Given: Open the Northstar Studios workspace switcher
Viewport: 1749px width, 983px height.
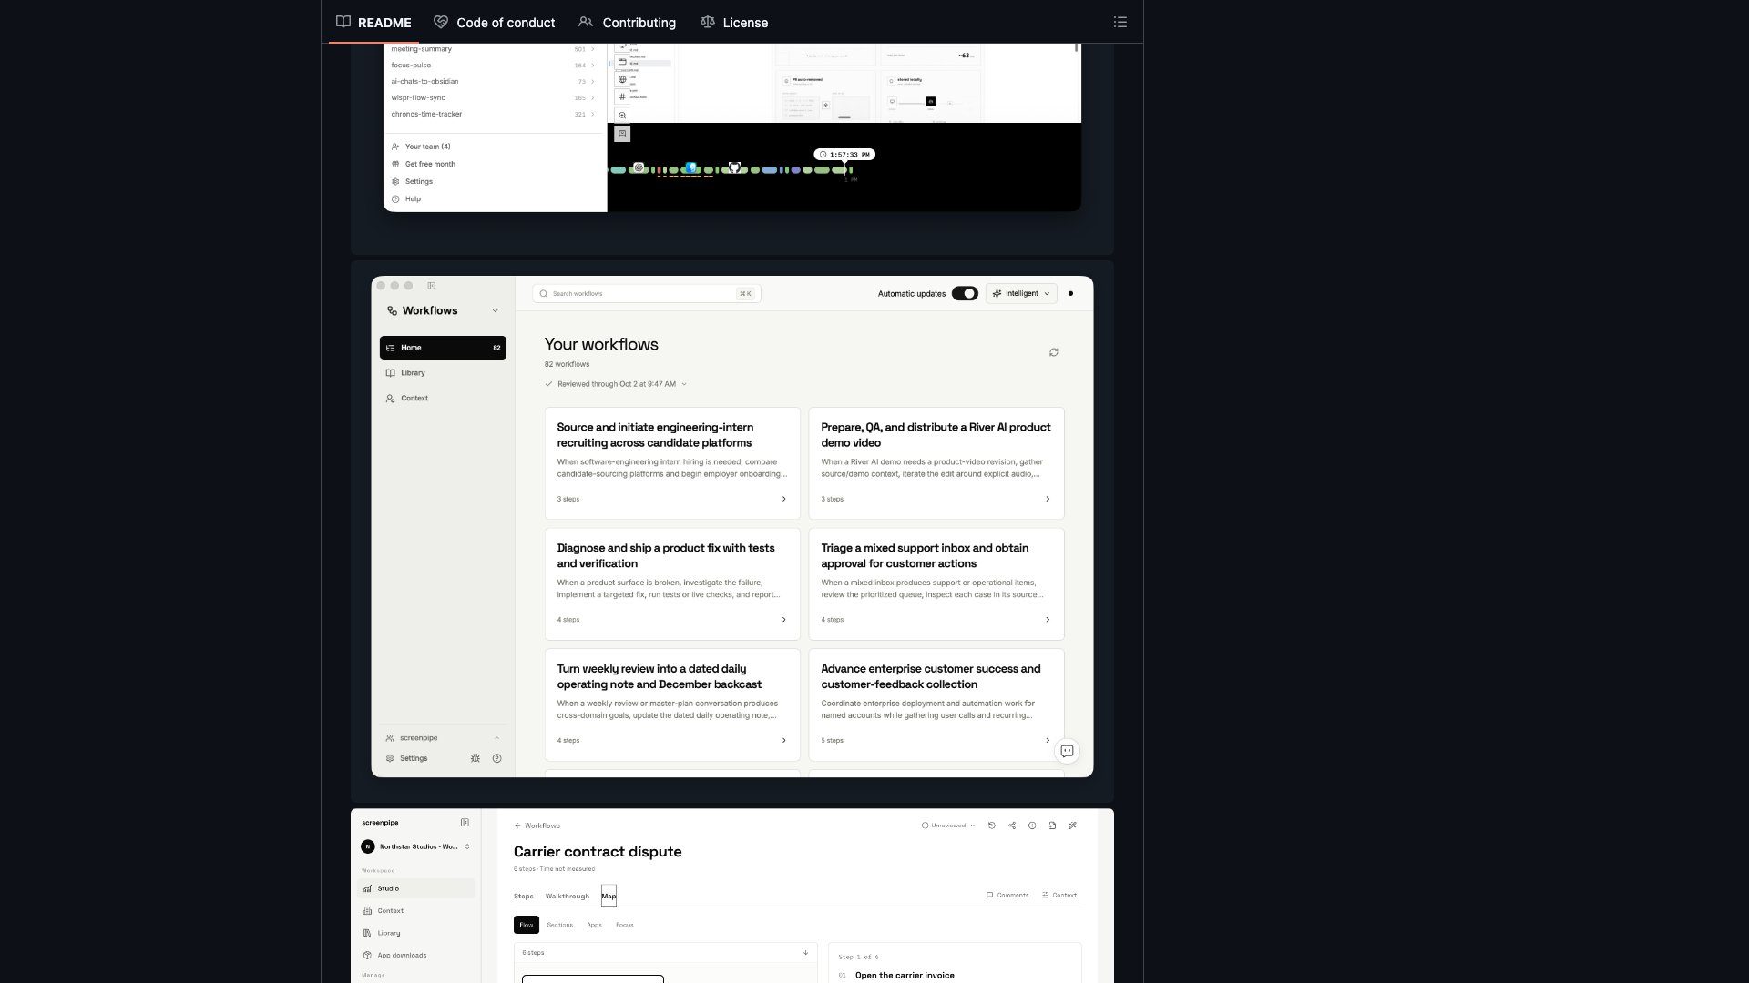Looking at the screenshot, I should pyautogui.click(x=416, y=846).
